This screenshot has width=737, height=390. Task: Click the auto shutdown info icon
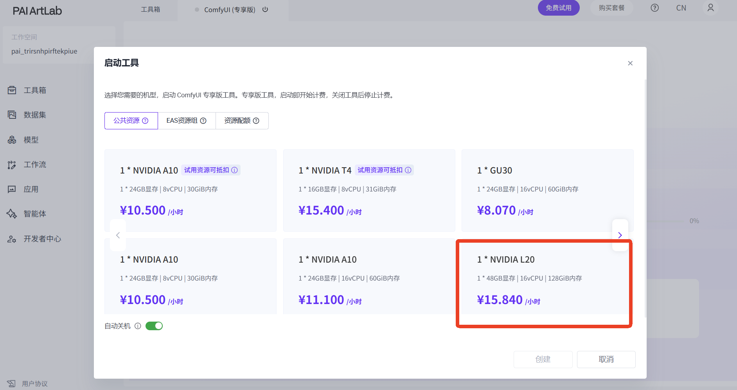click(x=138, y=326)
